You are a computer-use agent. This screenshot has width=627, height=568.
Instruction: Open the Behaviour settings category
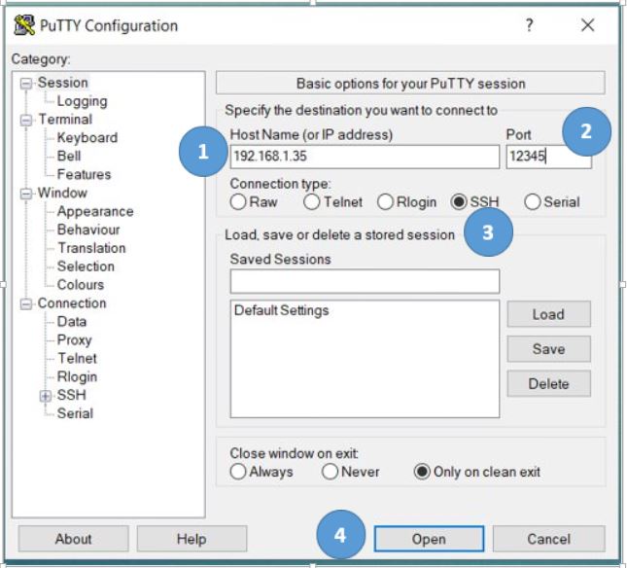tap(88, 230)
